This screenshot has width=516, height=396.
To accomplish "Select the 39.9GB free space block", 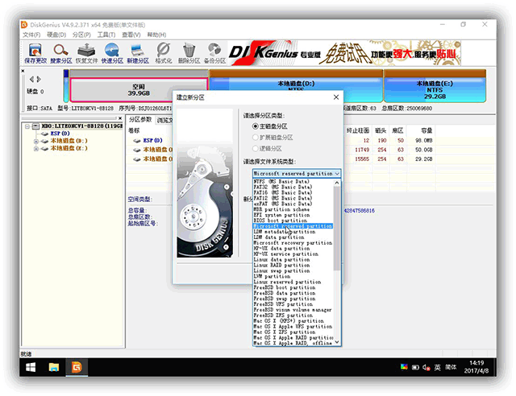I will click(x=139, y=89).
